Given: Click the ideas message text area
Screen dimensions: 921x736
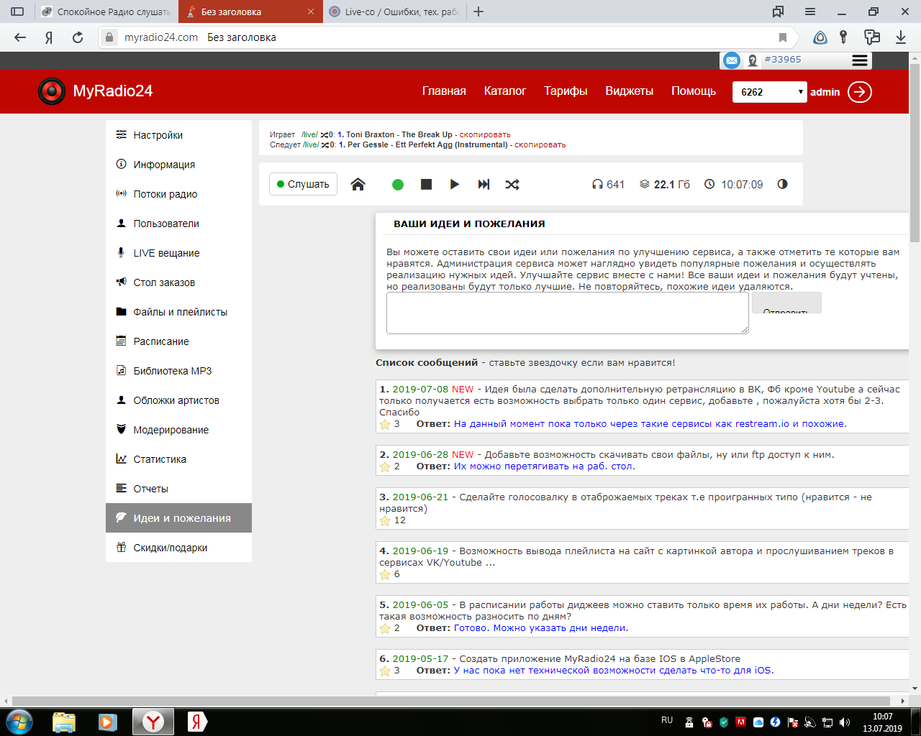Looking at the screenshot, I should pos(568,313).
